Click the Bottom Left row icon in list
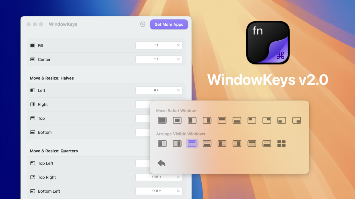Screen dimensions: 355x199 point(33,191)
